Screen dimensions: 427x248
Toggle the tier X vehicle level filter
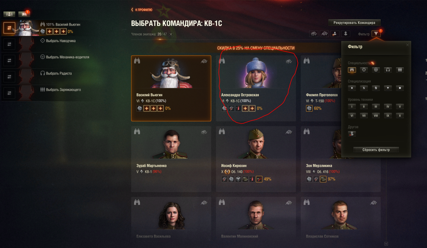[400, 116]
